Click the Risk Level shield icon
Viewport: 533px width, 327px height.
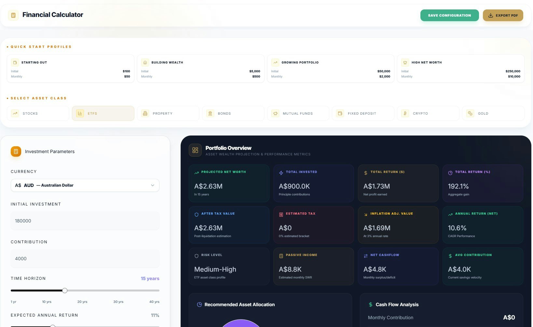(197, 256)
